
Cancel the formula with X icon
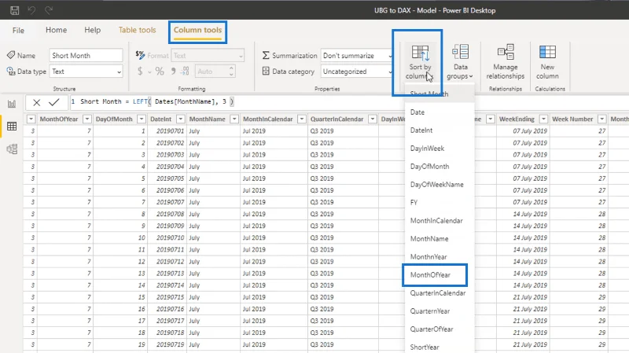pyautogui.click(x=36, y=103)
